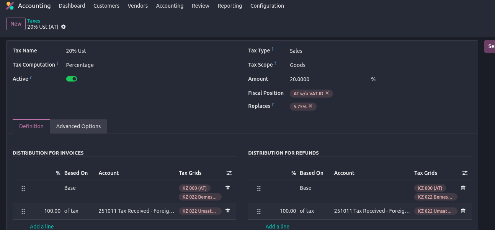Remove the AT w/o VAT ID fiscal position tag
Image resolution: width=495 pixels, height=230 pixels.
click(327, 93)
